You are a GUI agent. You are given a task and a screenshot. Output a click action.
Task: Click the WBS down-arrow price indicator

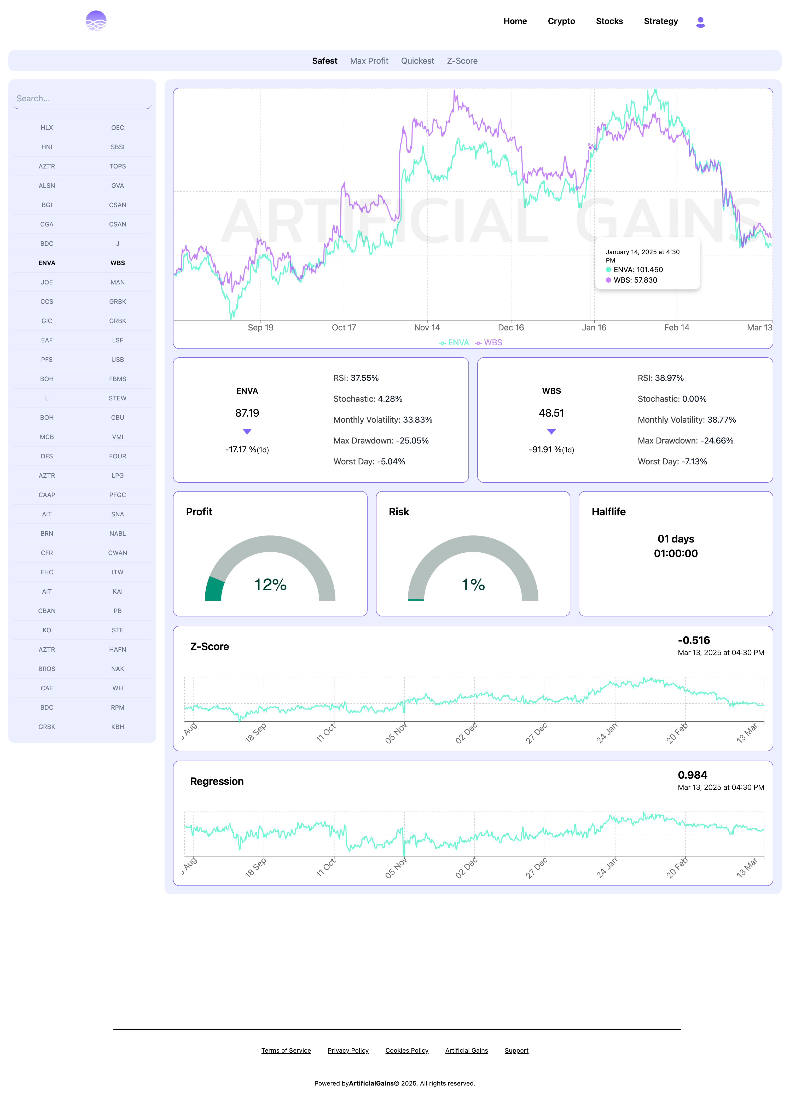coord(551,431)
